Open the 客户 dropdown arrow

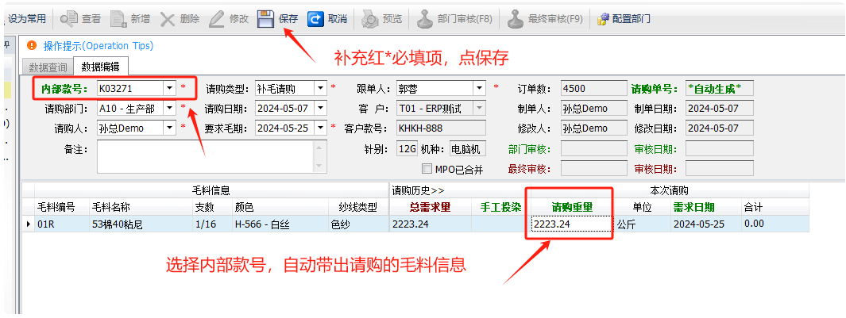coord(479,109)
